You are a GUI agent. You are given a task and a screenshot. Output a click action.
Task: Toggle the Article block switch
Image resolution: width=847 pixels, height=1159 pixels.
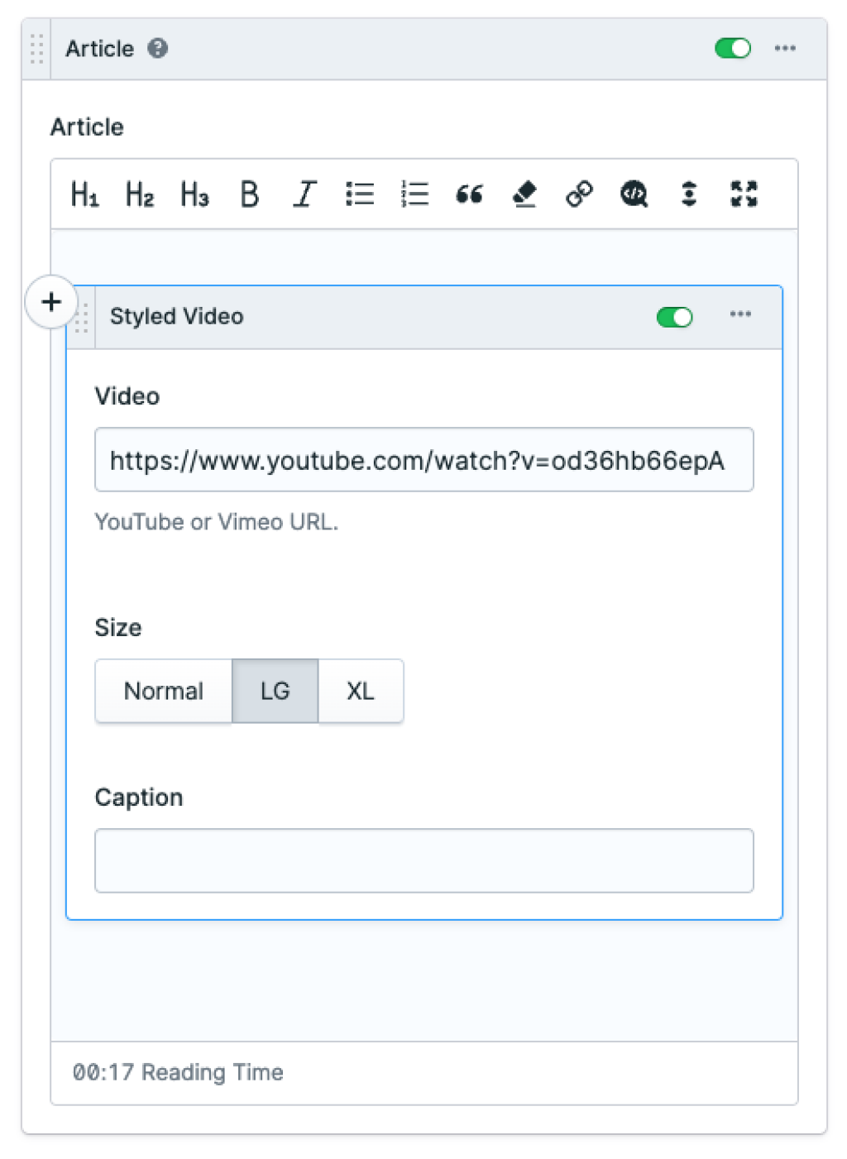(732, 48)
